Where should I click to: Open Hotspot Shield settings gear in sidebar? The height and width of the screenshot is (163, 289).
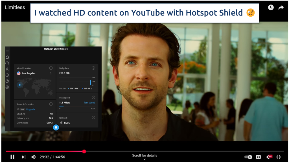pos(7,87)
